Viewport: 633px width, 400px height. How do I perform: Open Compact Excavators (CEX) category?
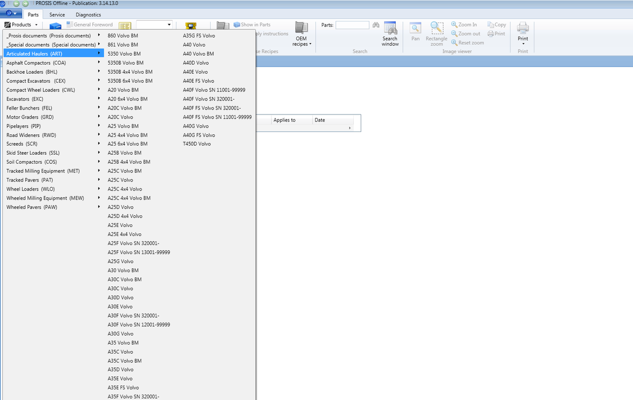coord(54,81)
